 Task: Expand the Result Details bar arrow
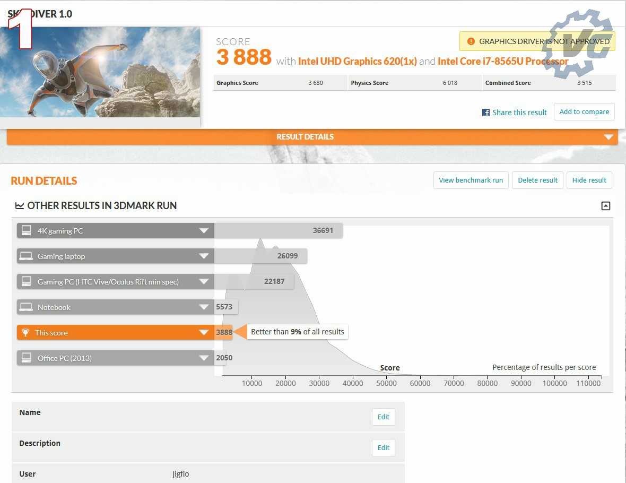(x=608, y=137)
